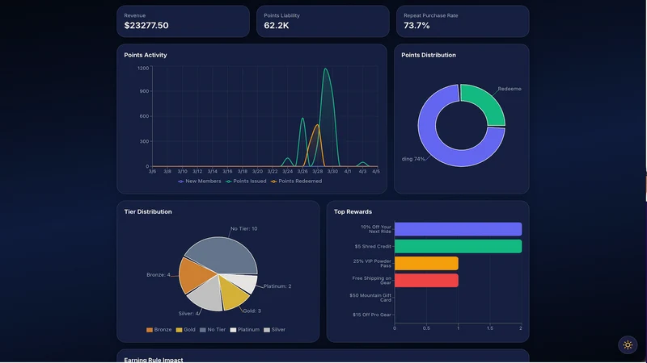
Task: Click the 'No Tier: 10' pie label
Action: coord(243,229)
